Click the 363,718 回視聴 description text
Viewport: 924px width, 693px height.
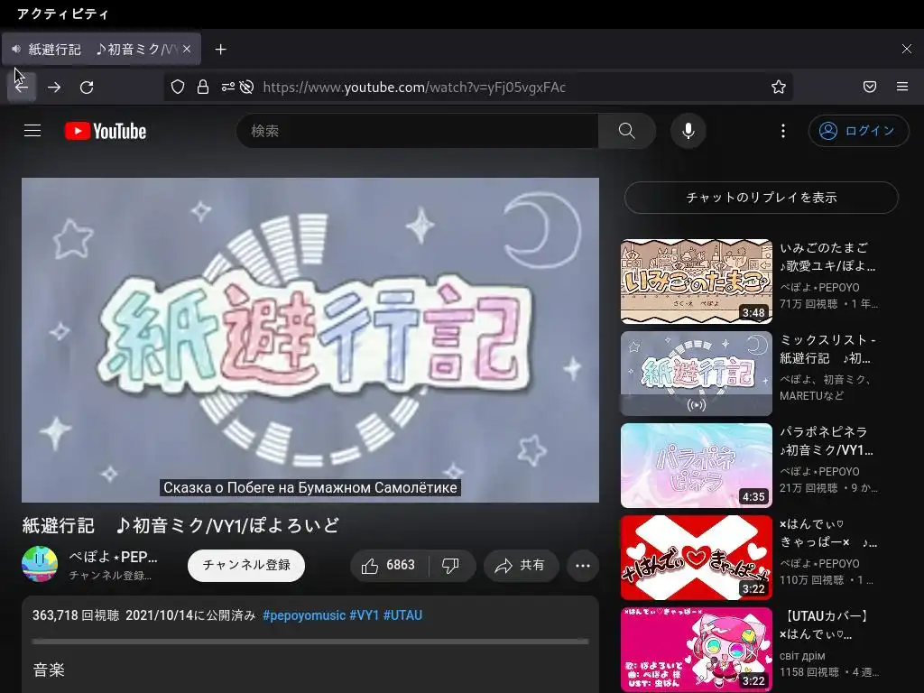pyautogui.click(x=76, y=615)
